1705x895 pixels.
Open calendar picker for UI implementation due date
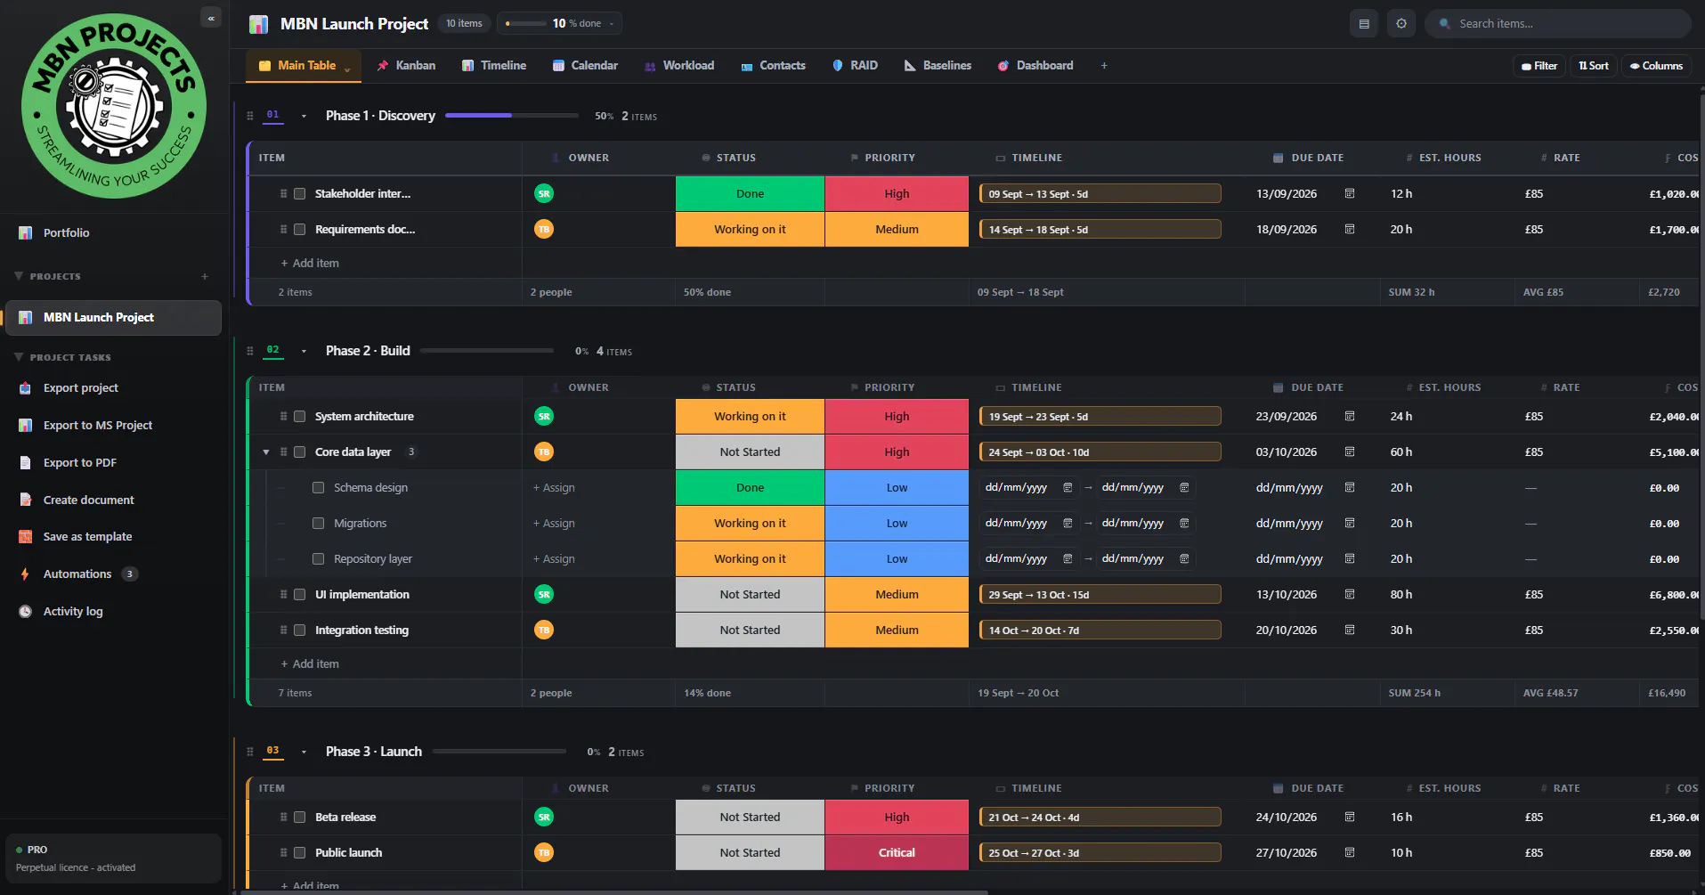(1350, 595)
